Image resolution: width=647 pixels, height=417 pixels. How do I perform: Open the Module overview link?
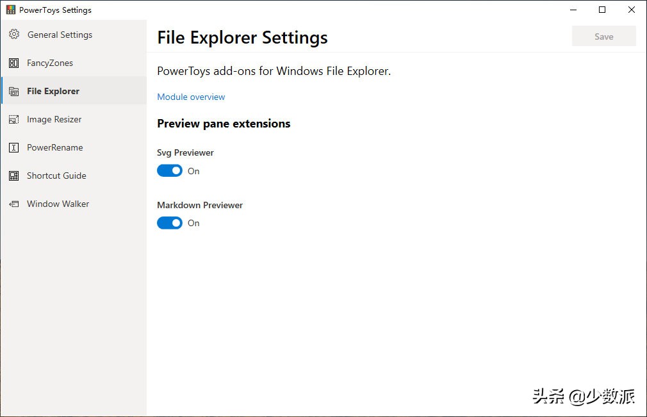pyautogui.click(x=191, y=97)
